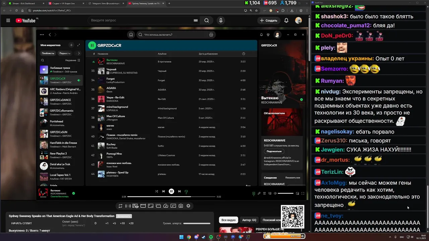The image size is (429, 241).
Task: Click the Подписаться button for REDCHINAWAVE
Action: click(x=274, y=151)
